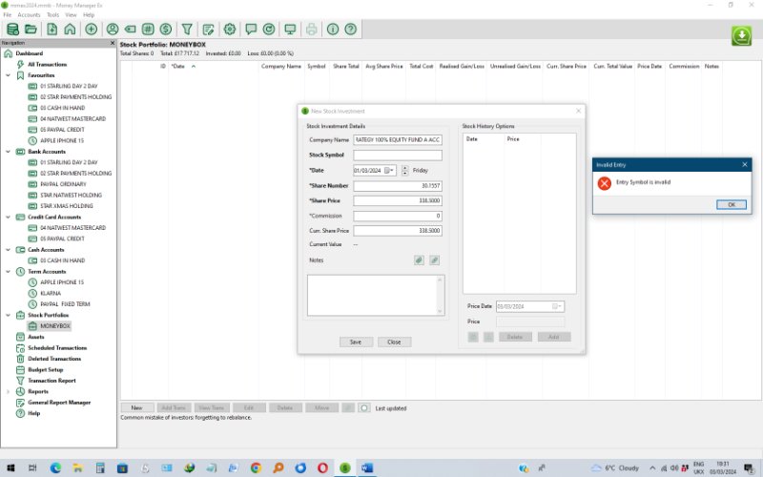Open Settings via the toolbar gear icon
Viewport: 763px width, 477px height.
click(230, 30)
